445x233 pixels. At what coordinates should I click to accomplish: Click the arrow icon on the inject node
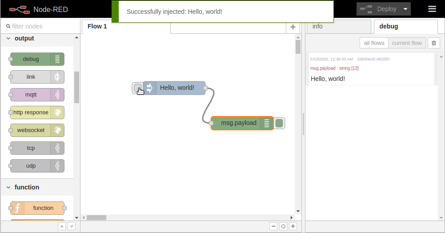149,88
